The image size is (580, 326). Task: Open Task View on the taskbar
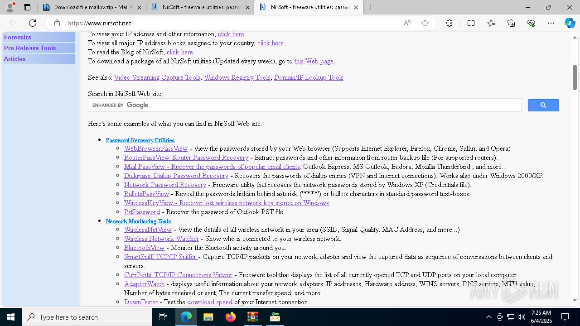click(163, 317)
